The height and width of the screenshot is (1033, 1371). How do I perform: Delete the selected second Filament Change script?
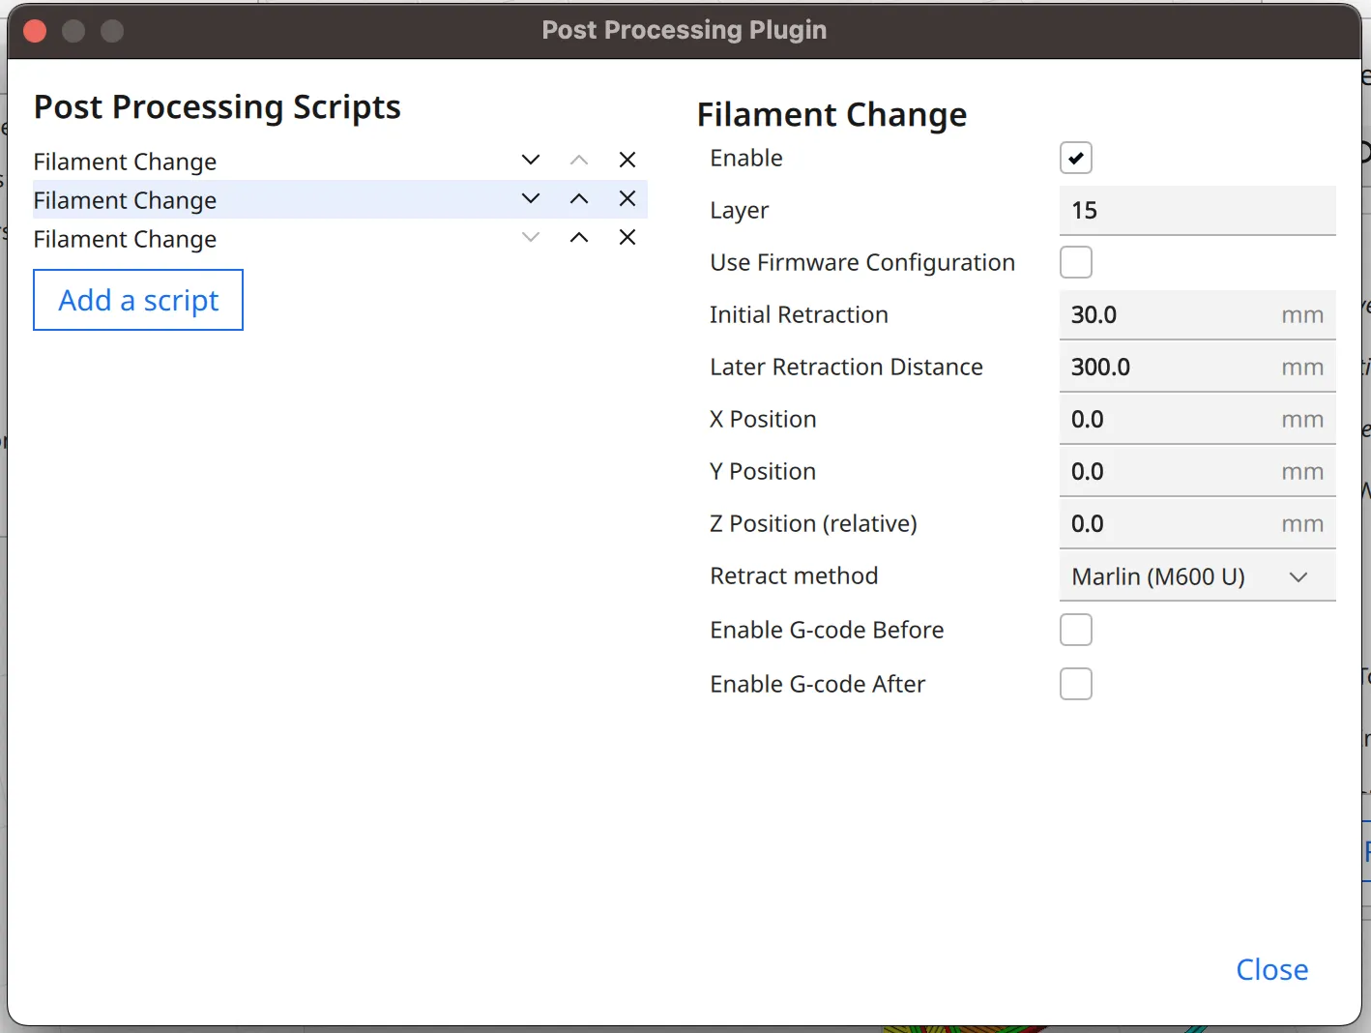tap(627, 199)
